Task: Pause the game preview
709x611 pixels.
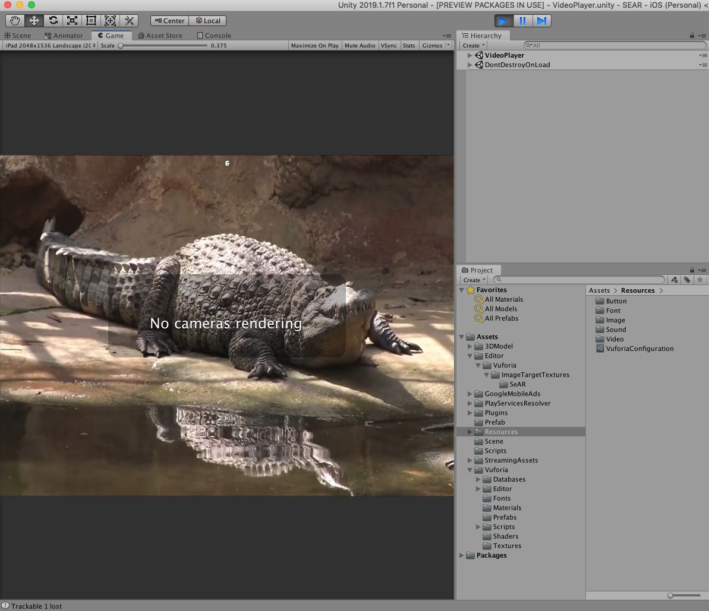Action: [522, 21]
